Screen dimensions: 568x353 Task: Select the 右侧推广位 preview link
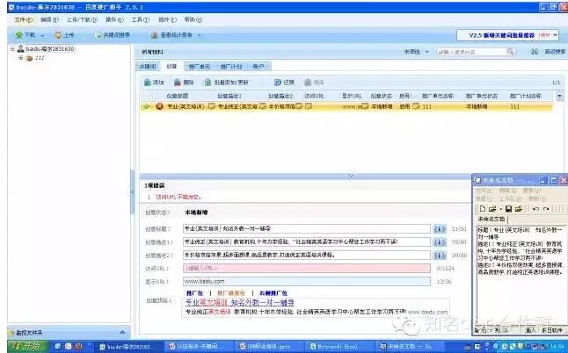pos(273,292)
